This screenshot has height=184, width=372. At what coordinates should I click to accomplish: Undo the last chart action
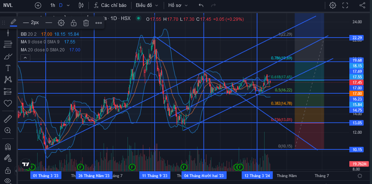coord(201,5)
